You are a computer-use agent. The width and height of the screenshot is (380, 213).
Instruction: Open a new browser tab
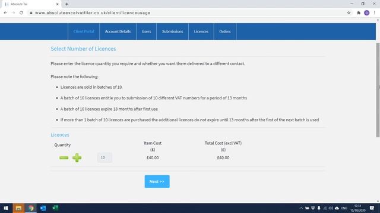pyautogui.click(x=66, y=4)
